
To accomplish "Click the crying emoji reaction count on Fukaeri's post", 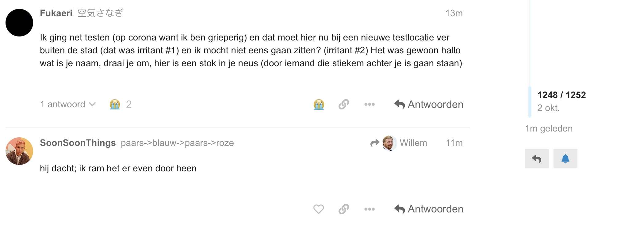I will click(121, 105).
